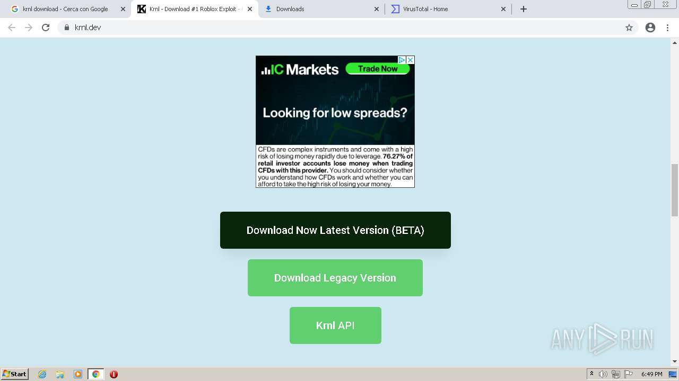Launch Internet Explorer from taskbar
The width and height of the screenshot is (679, 381).
pyautogui.click(x=42, y=374)
